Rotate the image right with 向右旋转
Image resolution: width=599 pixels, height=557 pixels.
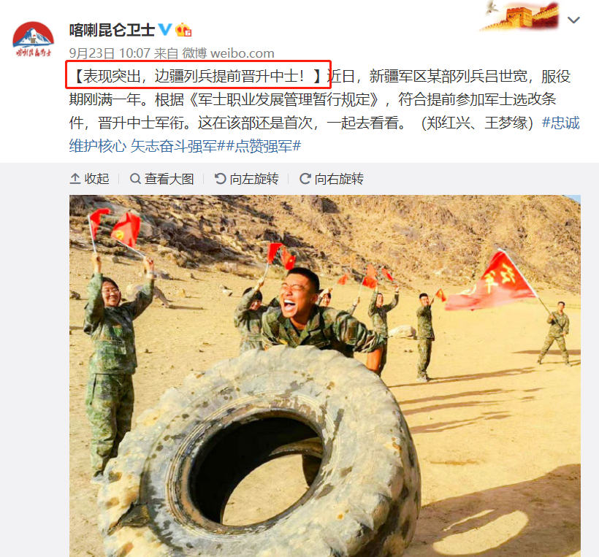[331, 178]
